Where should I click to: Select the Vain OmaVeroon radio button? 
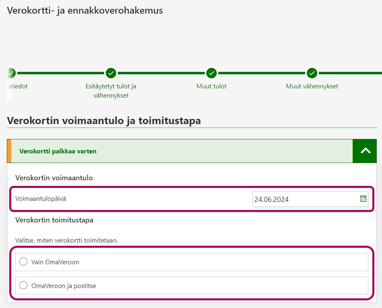click(x=23, y=262)
